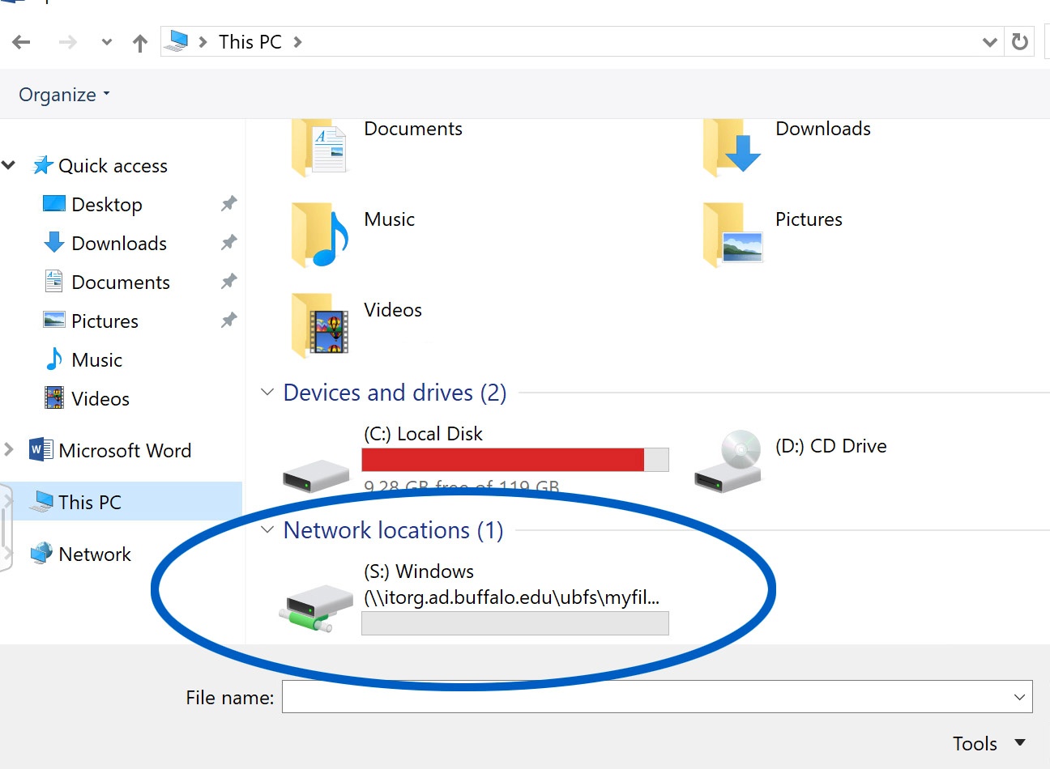
Task: Select the (D:) CD Drive icon
Action: point(728,461)
